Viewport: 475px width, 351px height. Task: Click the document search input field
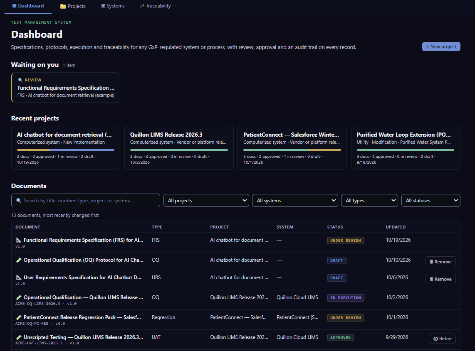click(86, 201)
